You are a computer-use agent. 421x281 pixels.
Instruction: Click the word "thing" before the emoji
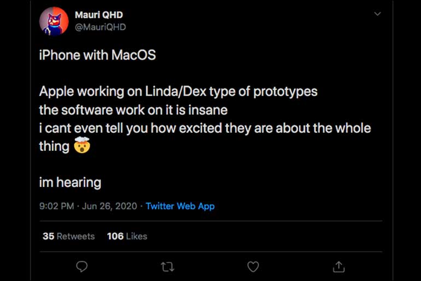click(x=54, y=146)
